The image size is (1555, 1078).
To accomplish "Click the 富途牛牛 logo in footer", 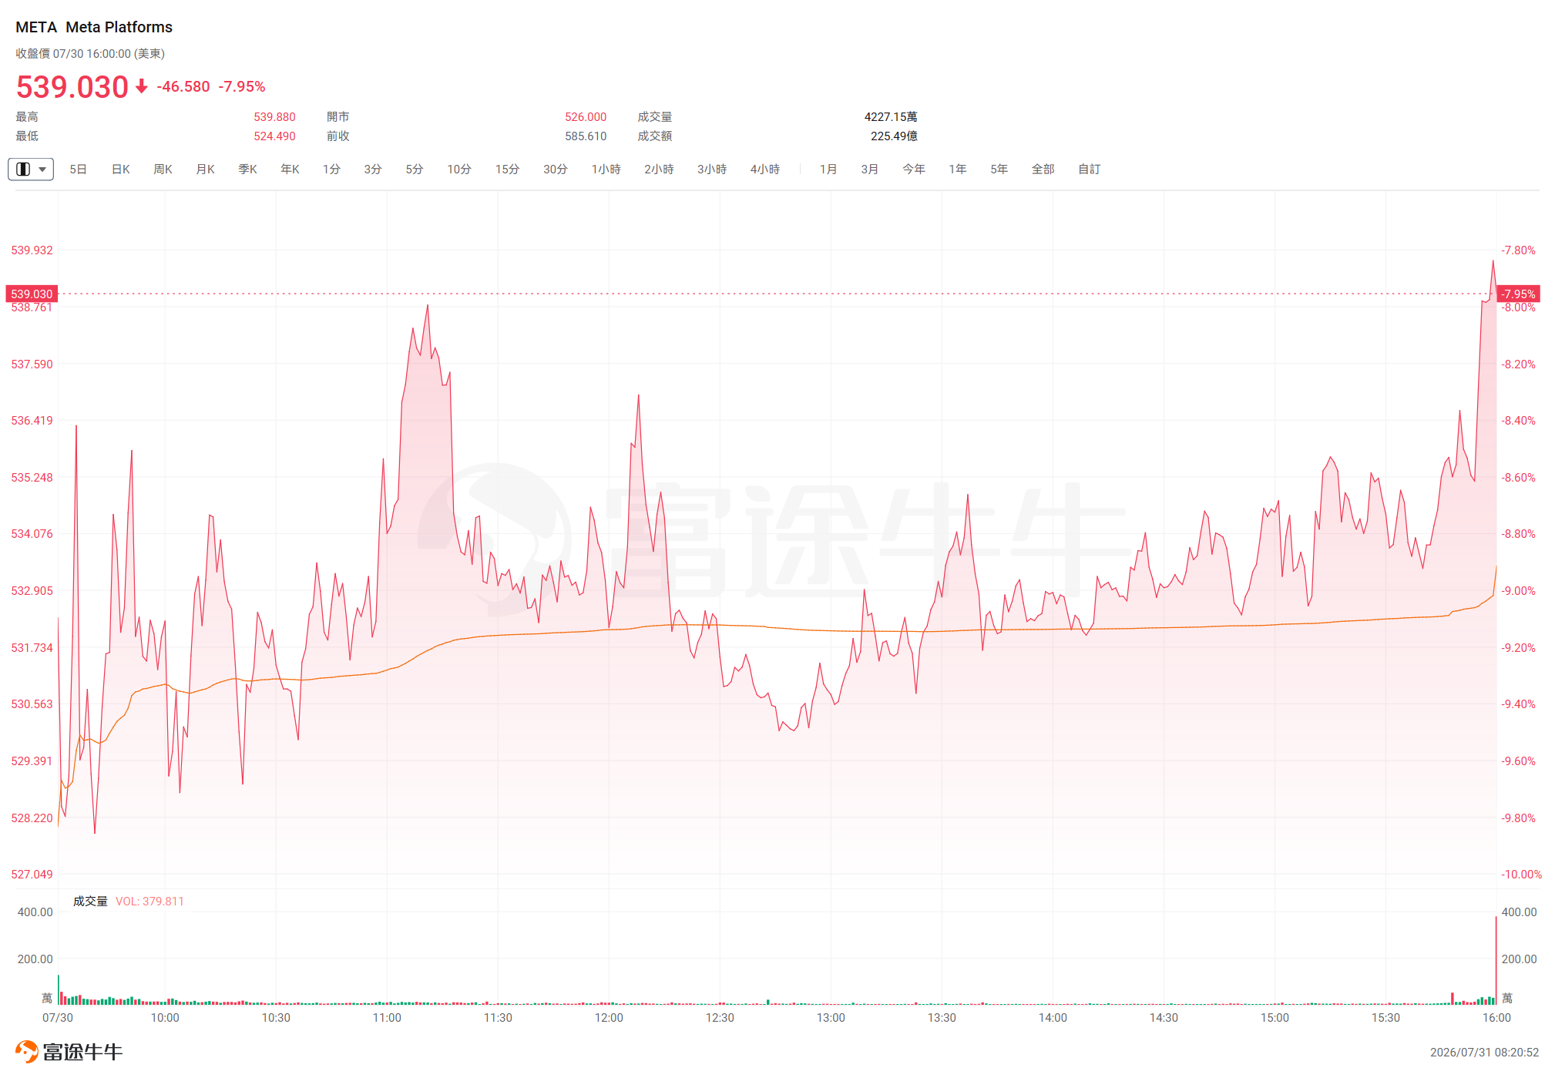I will click(69, 1052).
